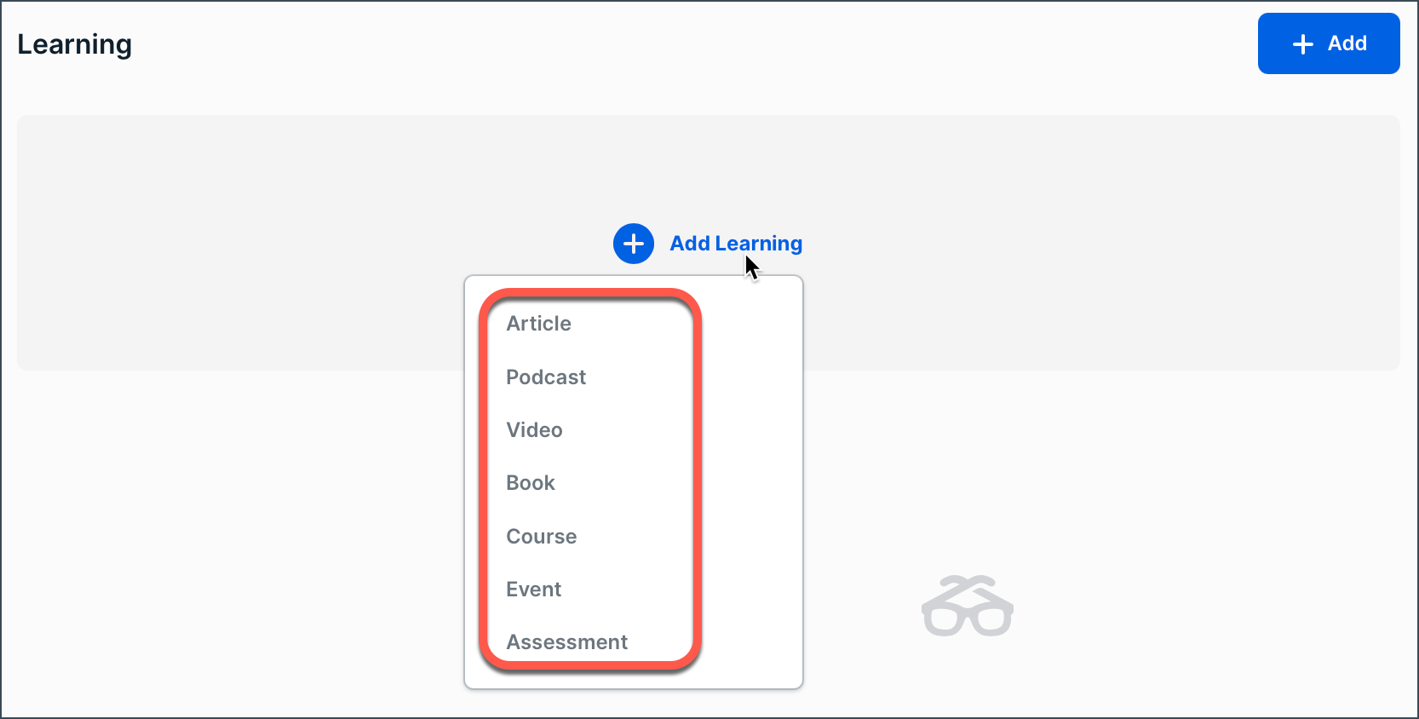Click the gray eyeglasses icon
1419x719 pixels.
click(968, 607)
